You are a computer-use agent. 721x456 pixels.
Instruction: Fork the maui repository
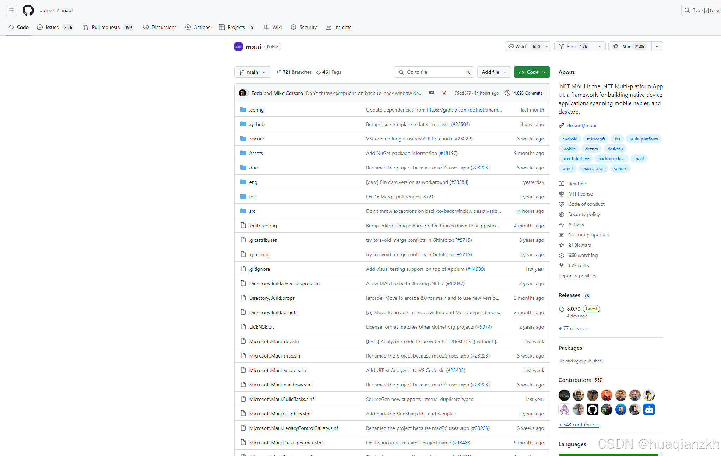click(574, 46)
